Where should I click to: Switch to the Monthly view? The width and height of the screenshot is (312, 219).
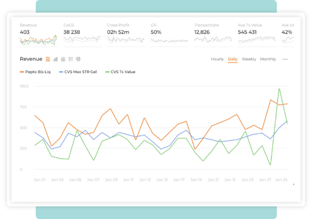click(268, 59)
